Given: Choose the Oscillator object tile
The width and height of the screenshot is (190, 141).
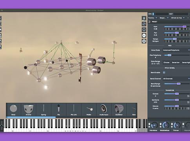Looking at the screenshot, I should pos(119,109).
